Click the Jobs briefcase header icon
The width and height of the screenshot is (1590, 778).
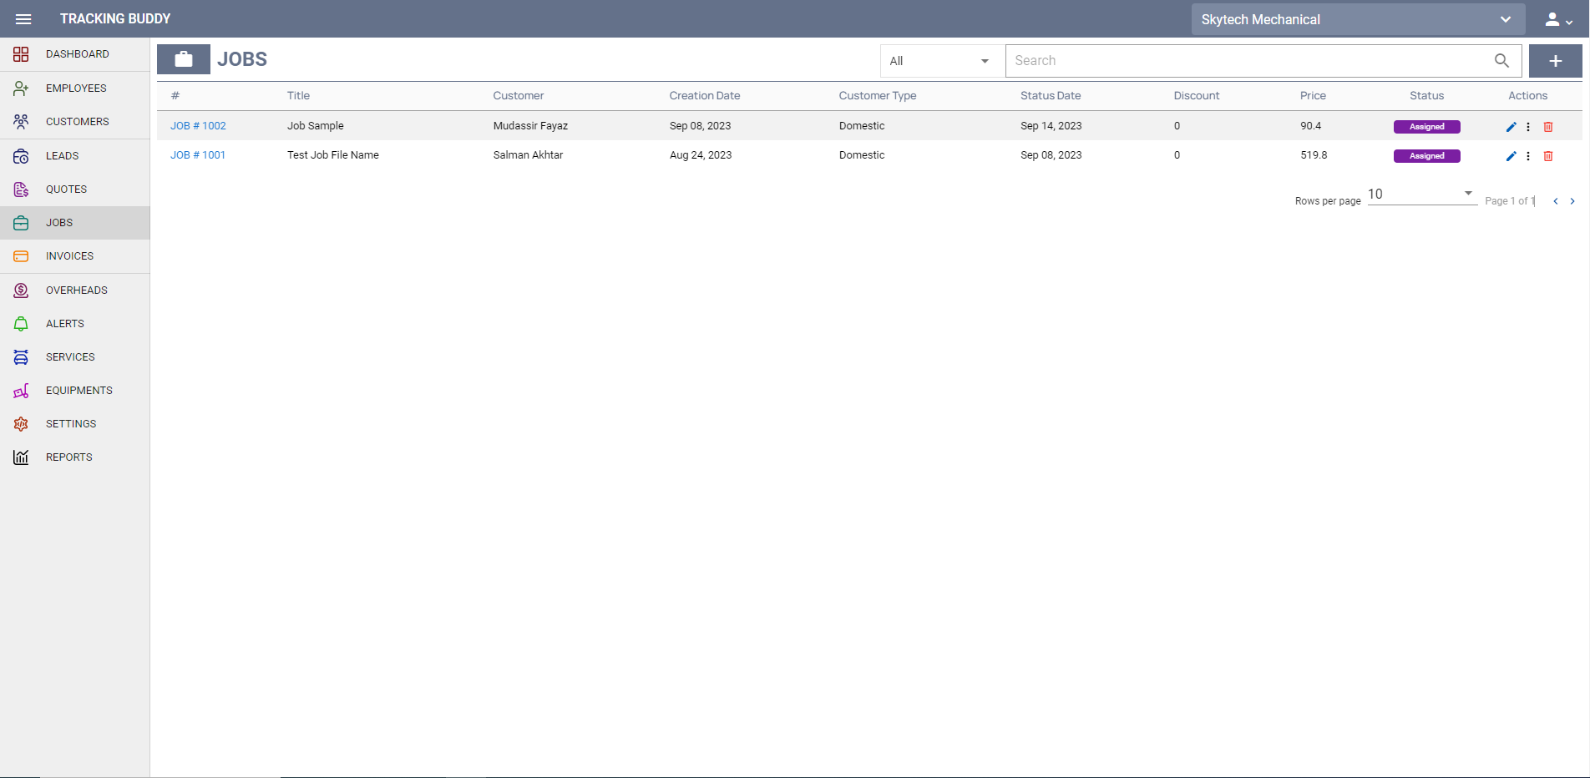[184, 59]
